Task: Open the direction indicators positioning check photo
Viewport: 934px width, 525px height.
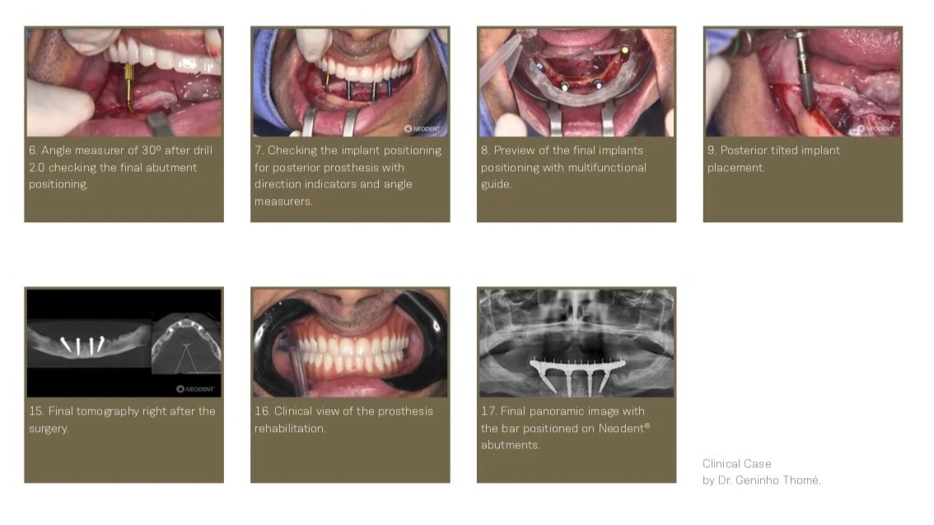Action: 350,82
